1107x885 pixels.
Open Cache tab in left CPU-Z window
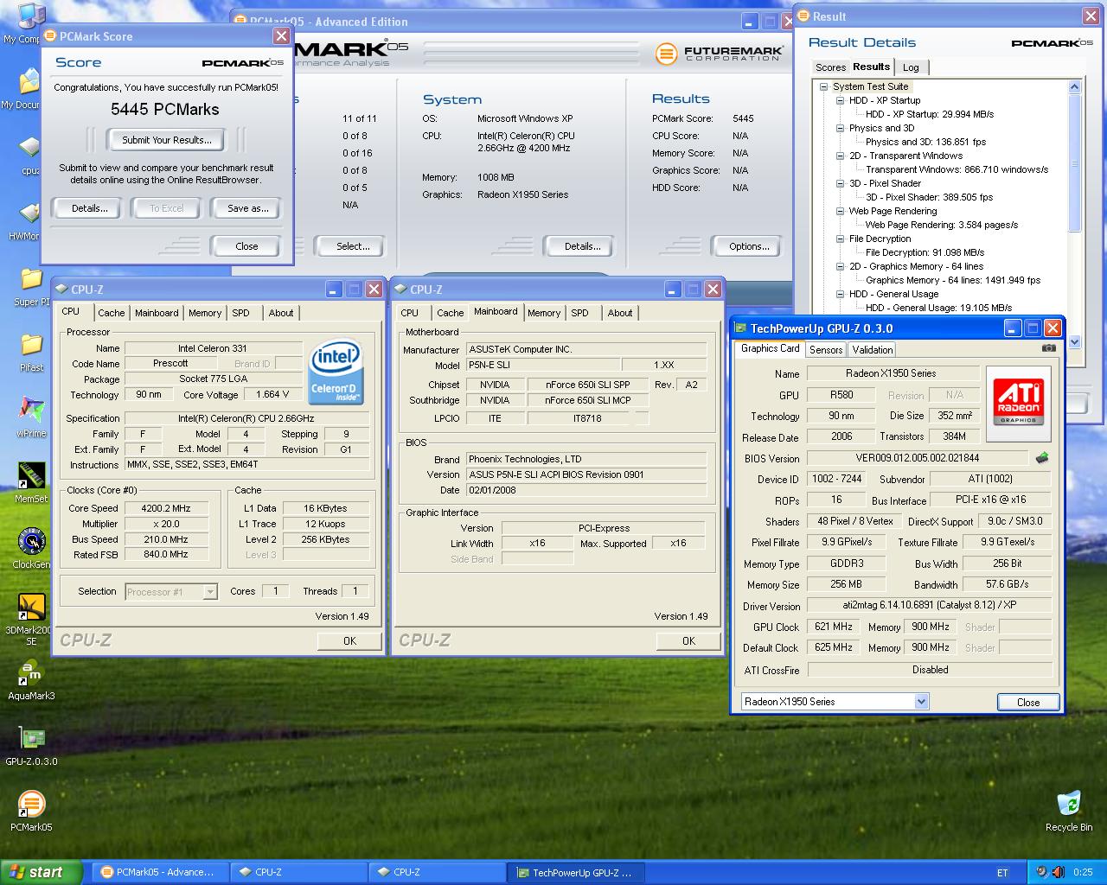(112, 313)
